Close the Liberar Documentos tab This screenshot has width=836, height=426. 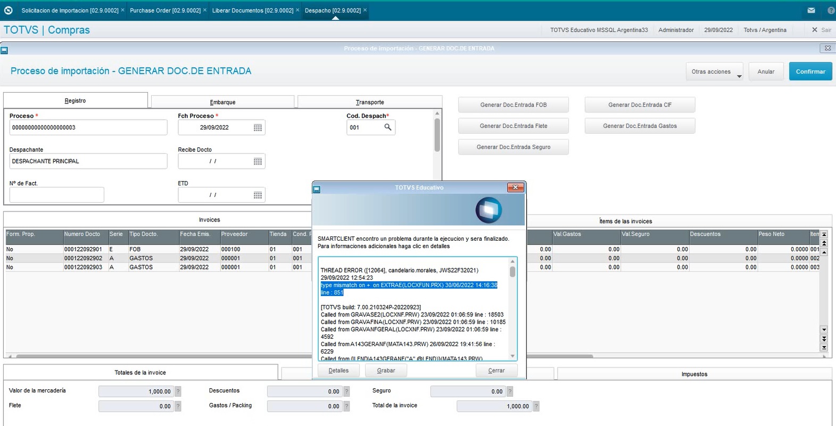click(297, 10)
